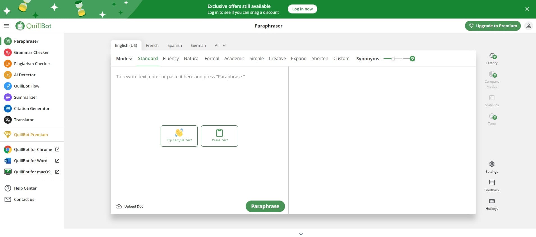This screenshot has width=536, height=237.
Task: Open Plagiarism Checker from sidebar
Action: click(x=32, y=64)
